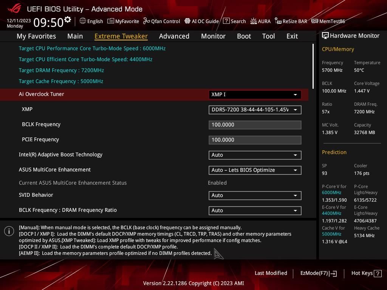Open MyFavorite from the top toolbar
This screenshot has height=290, width=387.
pos(123,21)
